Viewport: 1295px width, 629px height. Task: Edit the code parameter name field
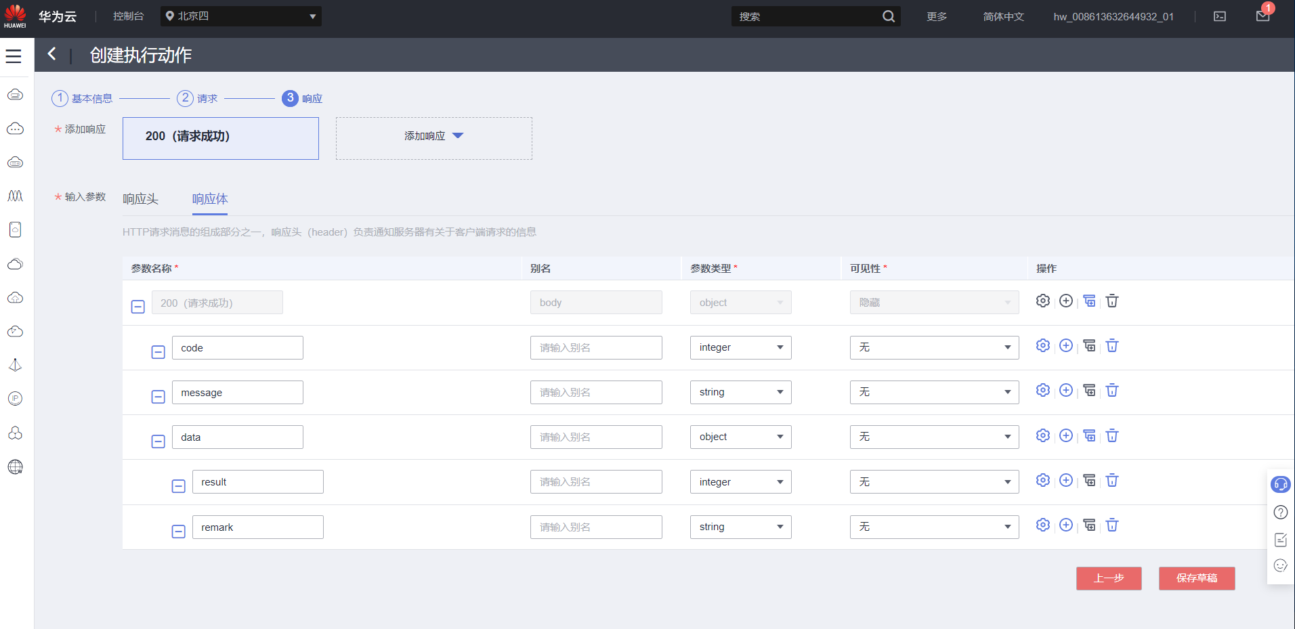pos(237,347)
